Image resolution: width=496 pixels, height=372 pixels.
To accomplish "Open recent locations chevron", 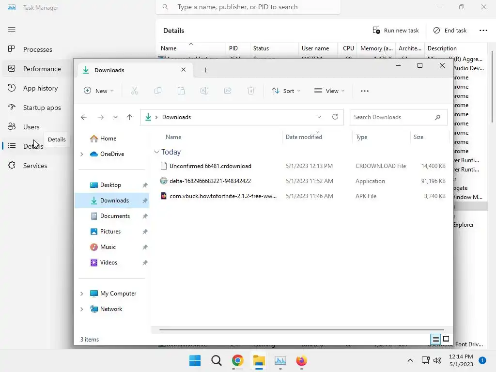I will (115, 117).
